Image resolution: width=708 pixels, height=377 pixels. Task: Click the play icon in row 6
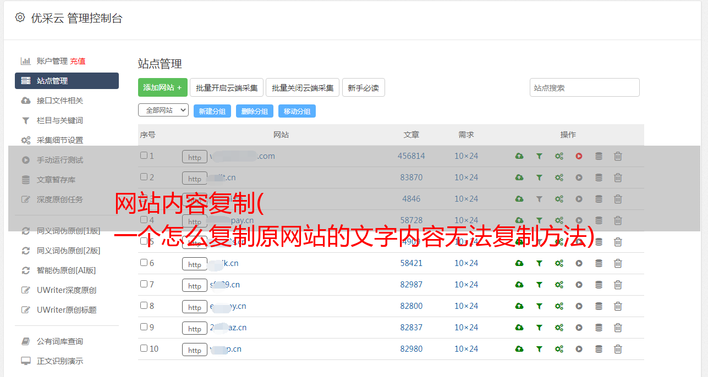[579, 263]
